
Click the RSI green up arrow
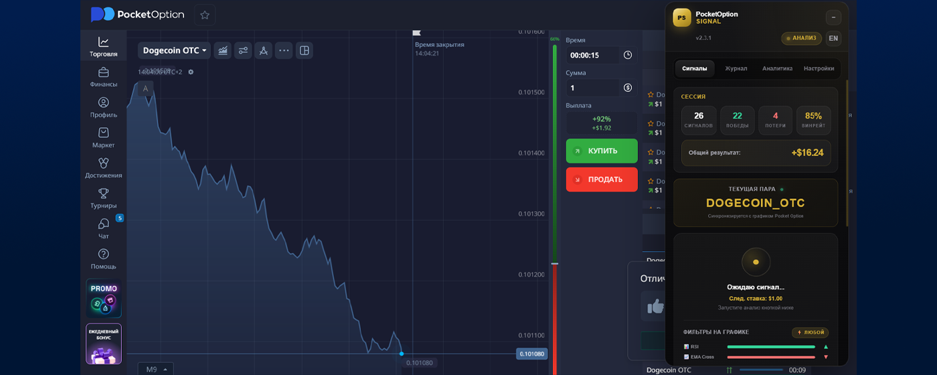coord(826,347)
